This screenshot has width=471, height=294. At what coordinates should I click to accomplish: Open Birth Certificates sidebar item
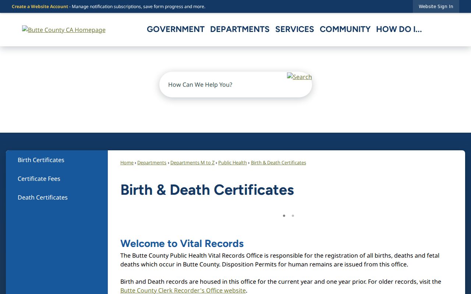(57, 160)
